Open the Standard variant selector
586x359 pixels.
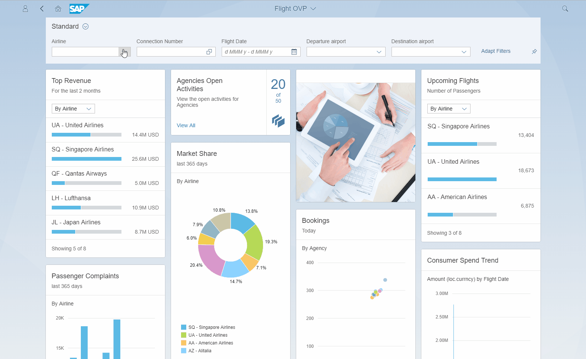click(85, 26)
